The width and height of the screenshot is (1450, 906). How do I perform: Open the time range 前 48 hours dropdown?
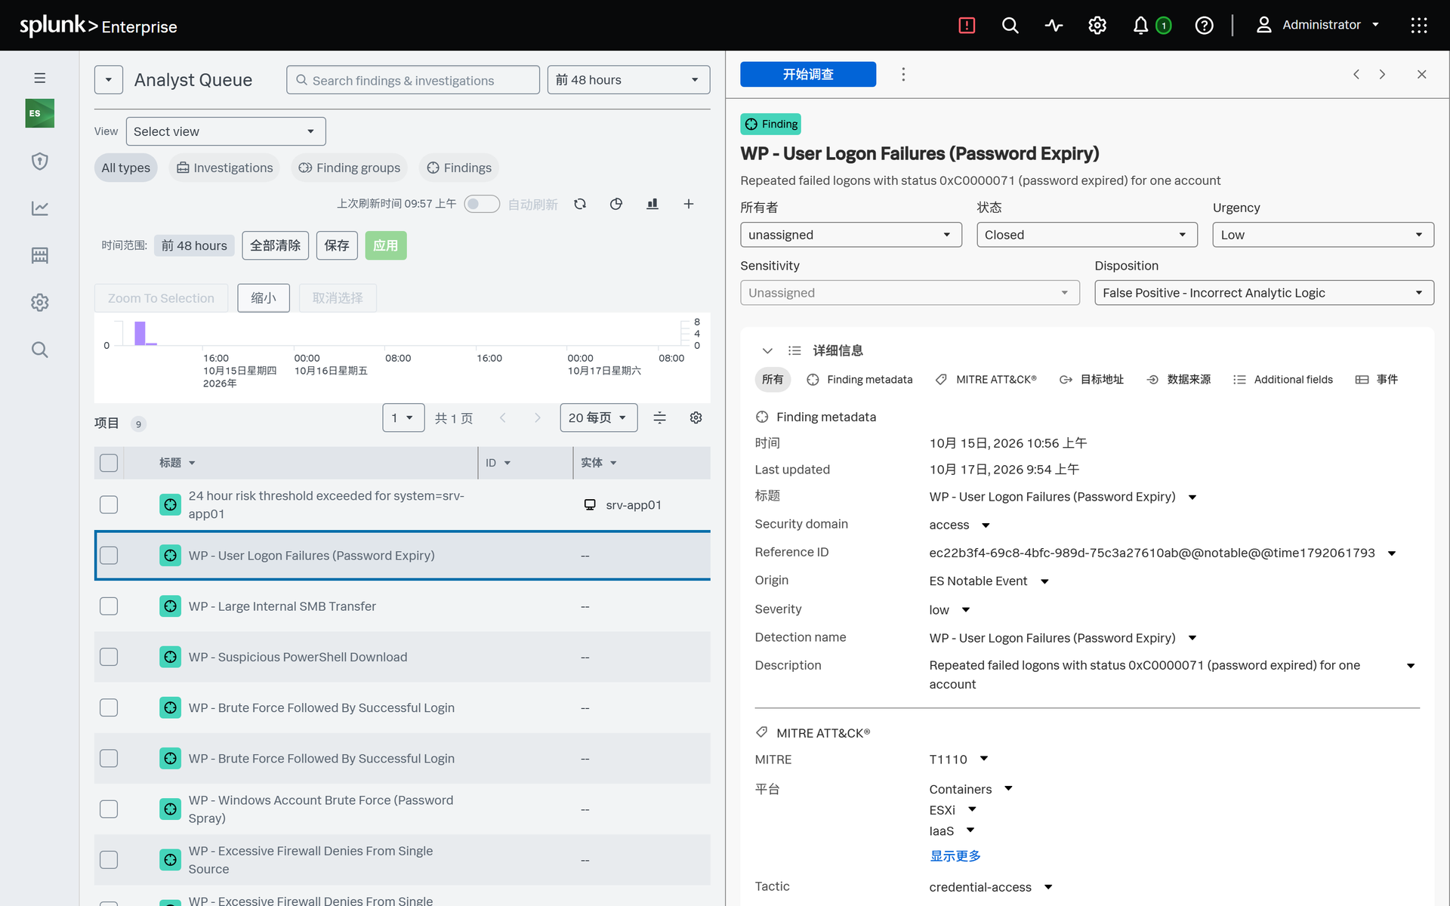pyautogui.click(x=628, y=80)
